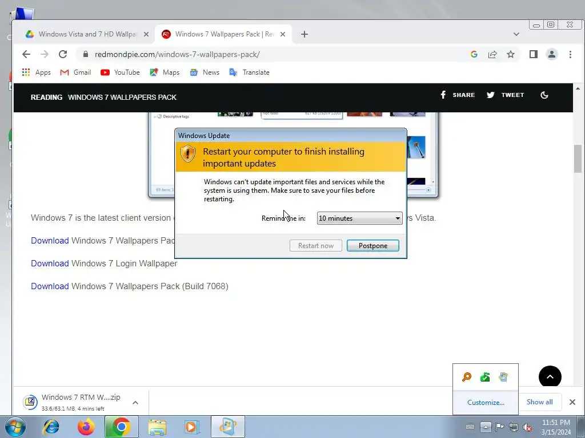Open the Gmail bookmark
Image resolution: width=585 pixels, height=438 pixels.
coord(75,72)
